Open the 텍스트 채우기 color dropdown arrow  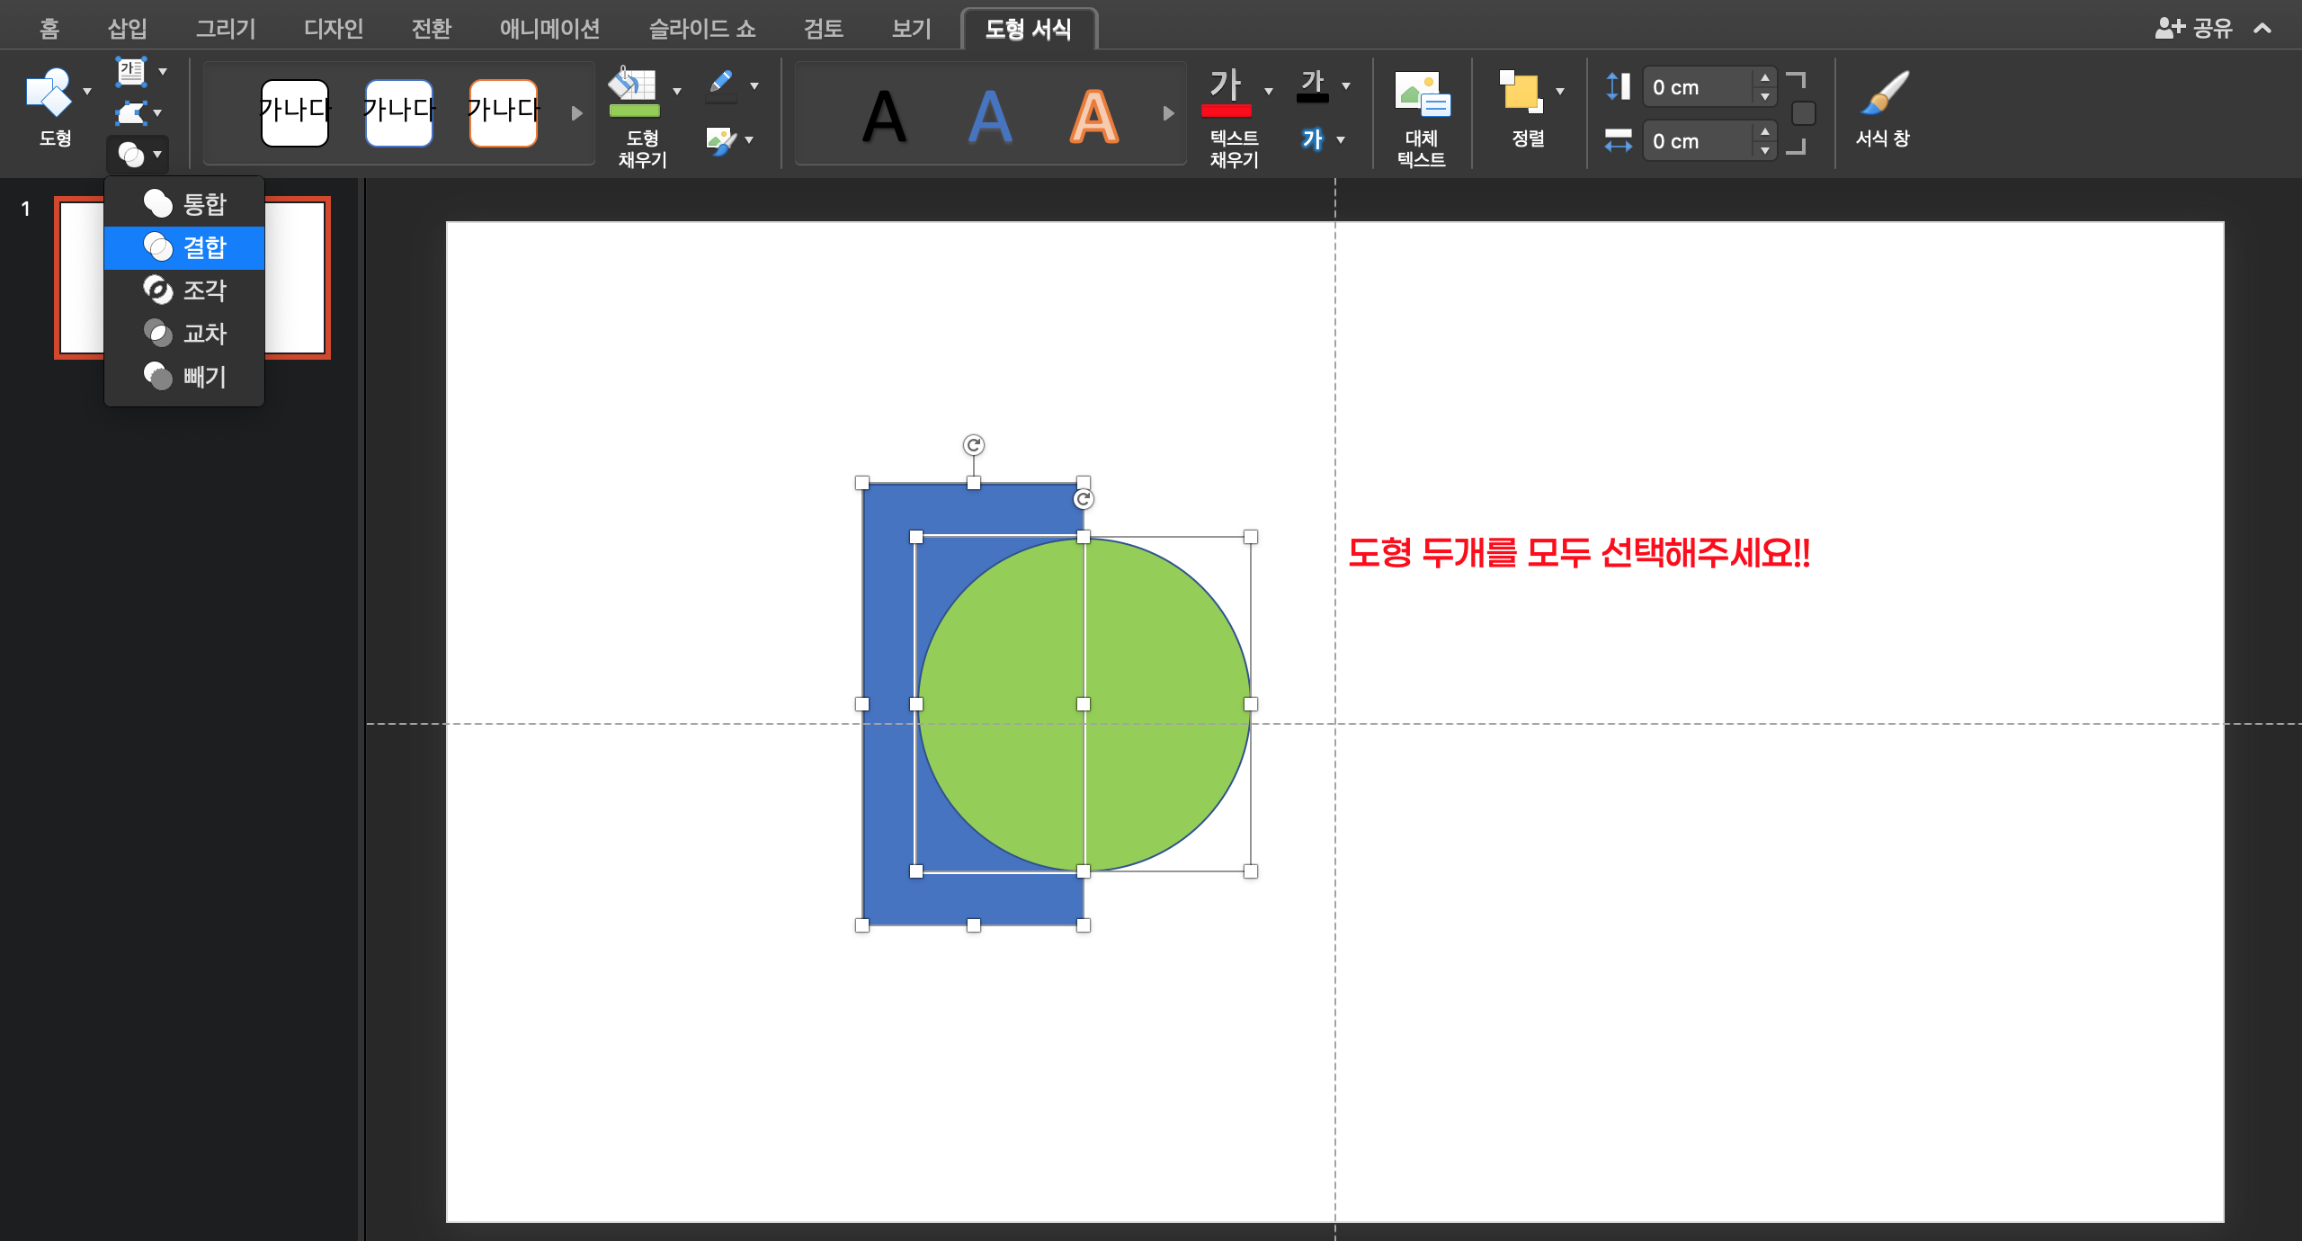pyautogui.click(x=1269, y=91)
